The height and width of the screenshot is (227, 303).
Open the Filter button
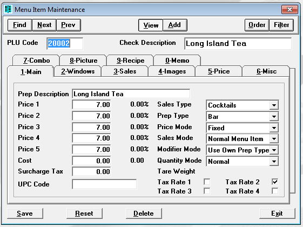(x=281, y=25)
